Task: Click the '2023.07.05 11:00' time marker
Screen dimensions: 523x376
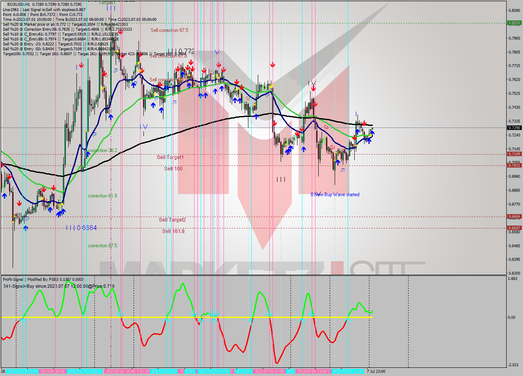Action: pos(269,371)
